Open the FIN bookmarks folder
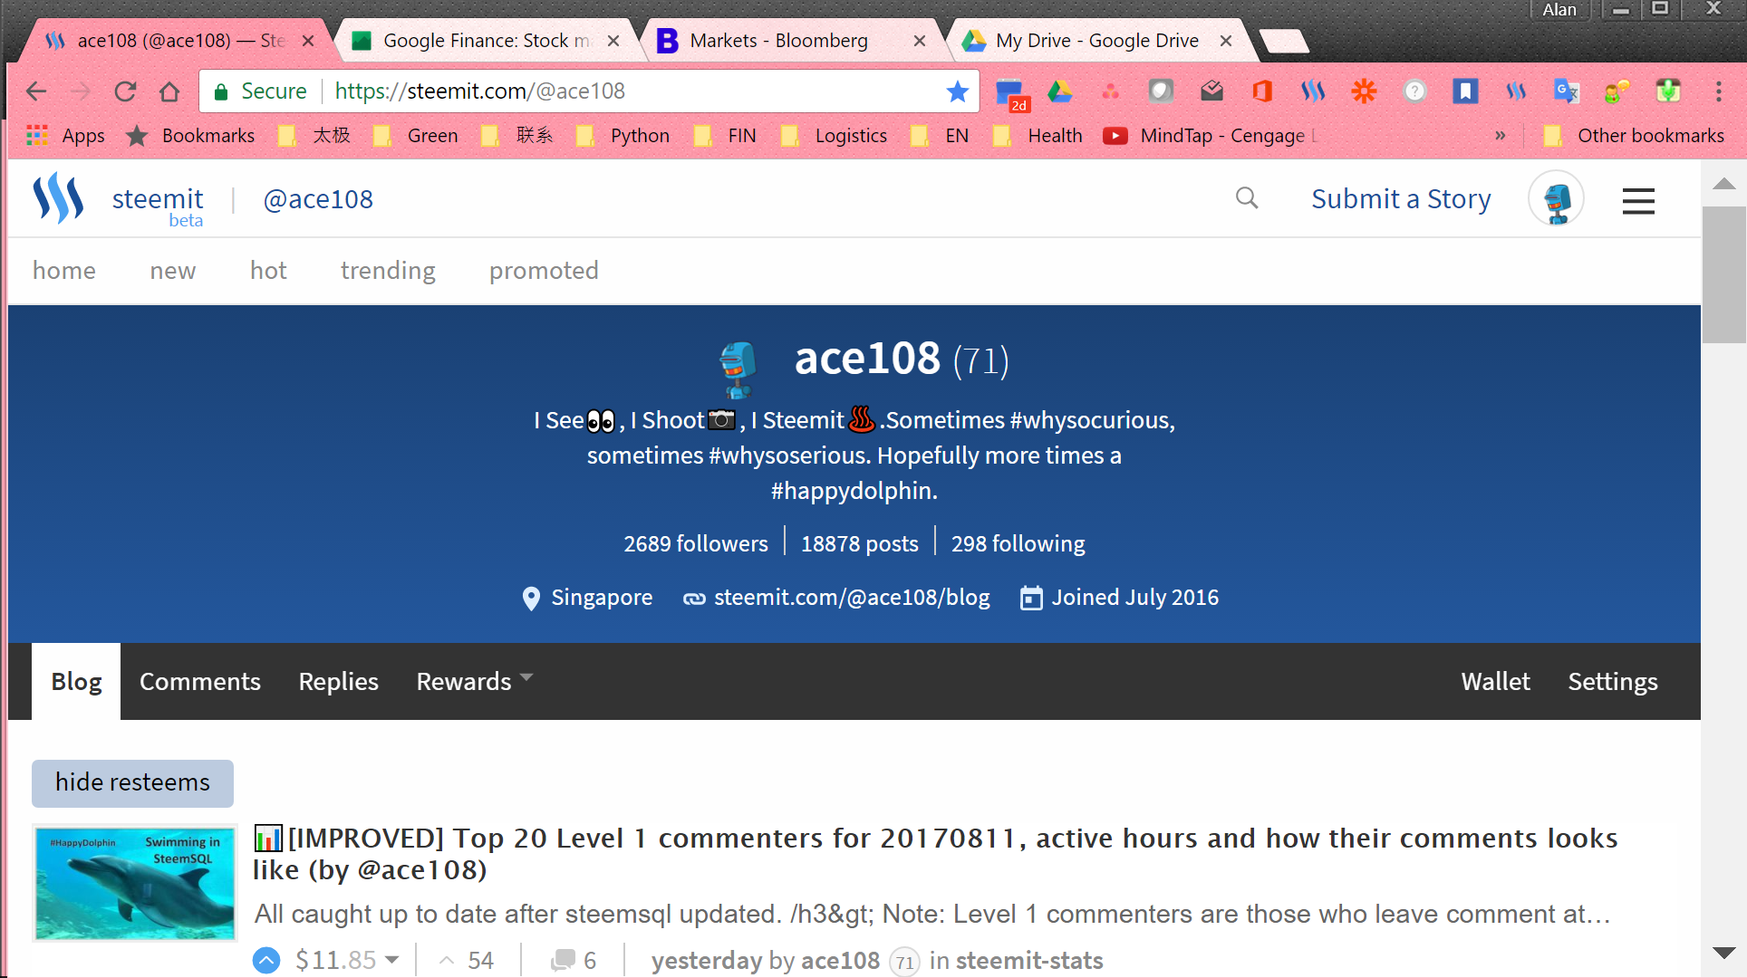1747x978 pixels. 725,136
